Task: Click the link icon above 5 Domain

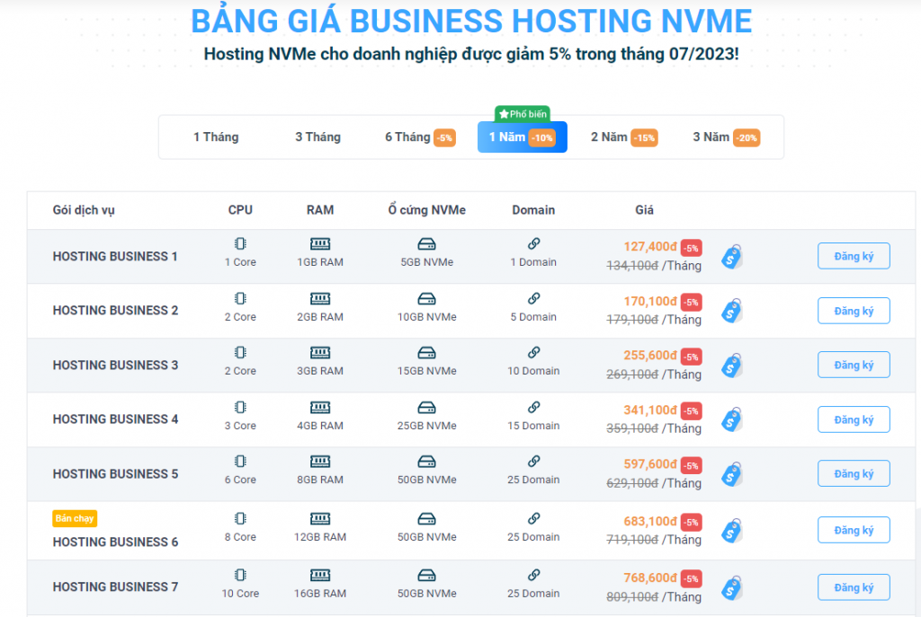Action: tap(533, 298)
